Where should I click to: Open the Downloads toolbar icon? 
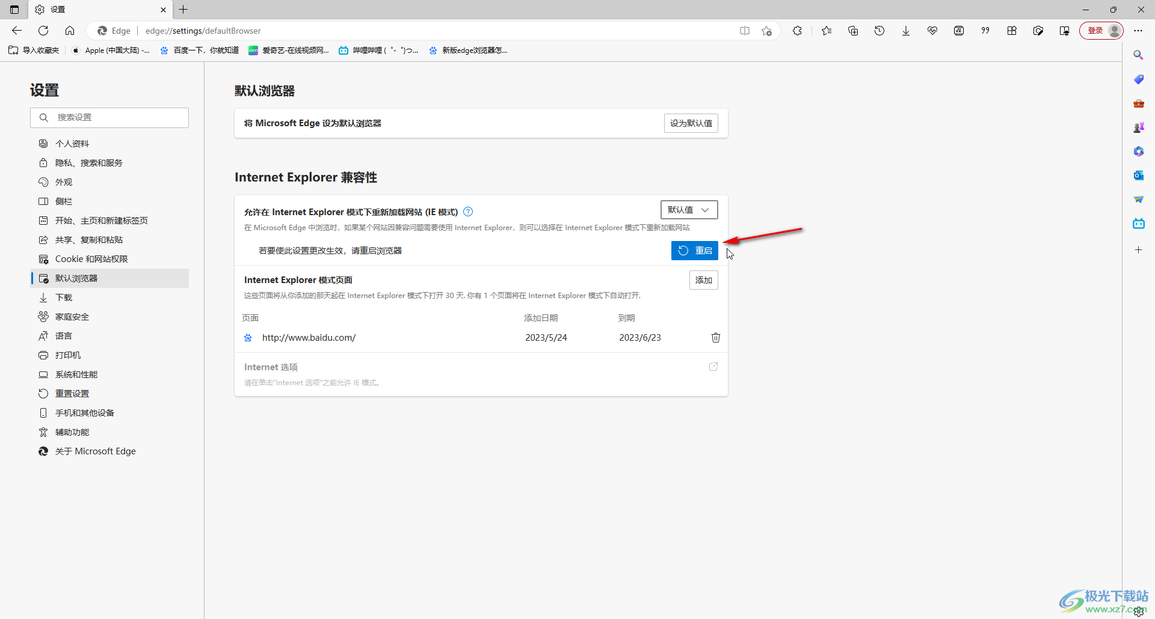pyautogui.click(x=906, y=31)
